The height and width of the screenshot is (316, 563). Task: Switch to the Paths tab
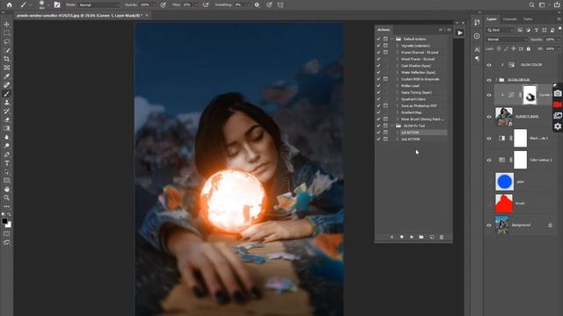point(528,19)
